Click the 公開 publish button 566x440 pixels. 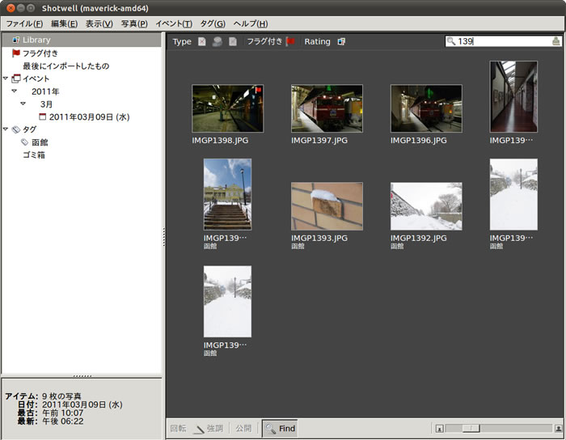pos(243,429)
